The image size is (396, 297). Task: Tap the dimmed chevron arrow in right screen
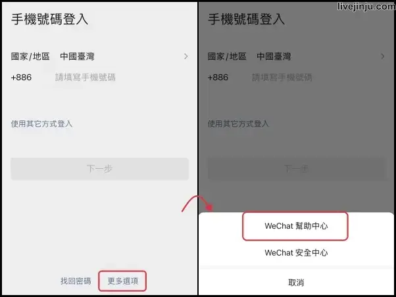coord(383,57)
